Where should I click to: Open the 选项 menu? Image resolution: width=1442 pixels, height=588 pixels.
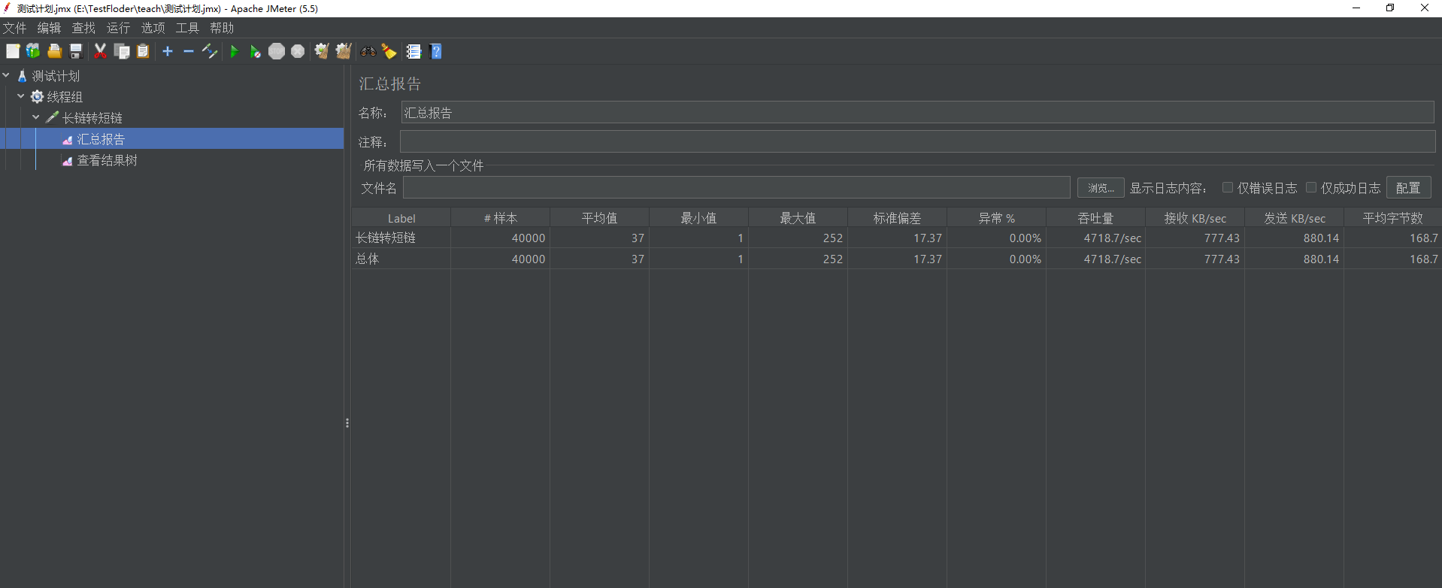tap(153, 28)
